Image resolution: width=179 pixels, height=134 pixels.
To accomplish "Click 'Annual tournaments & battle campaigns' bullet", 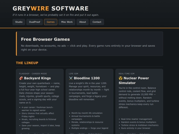I will pyautogui.click(x=86, y=117).
